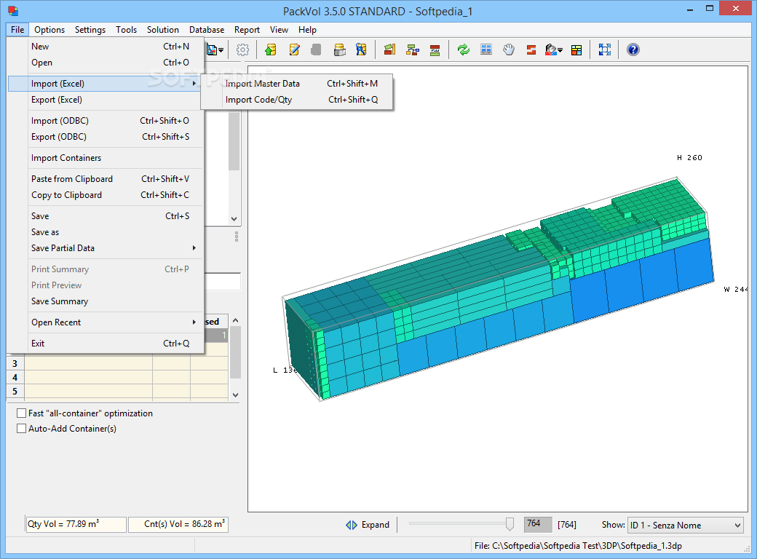Image resolution: width=757 pixels, height=559 pixels.
Task: Select table row header 4
Action: [x=15, y=378]
